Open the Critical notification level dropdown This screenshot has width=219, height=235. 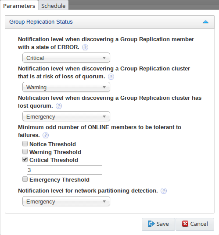[66, 58]
